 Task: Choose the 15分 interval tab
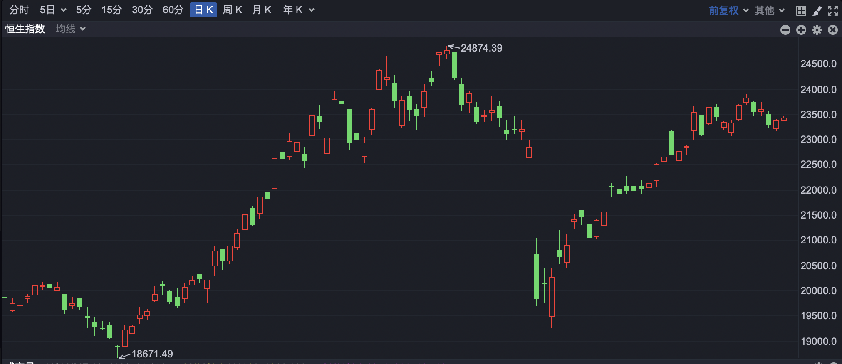111,10
